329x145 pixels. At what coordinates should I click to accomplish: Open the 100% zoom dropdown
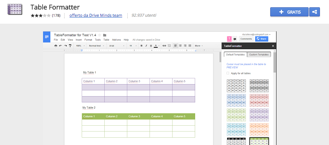coord(81,46)
